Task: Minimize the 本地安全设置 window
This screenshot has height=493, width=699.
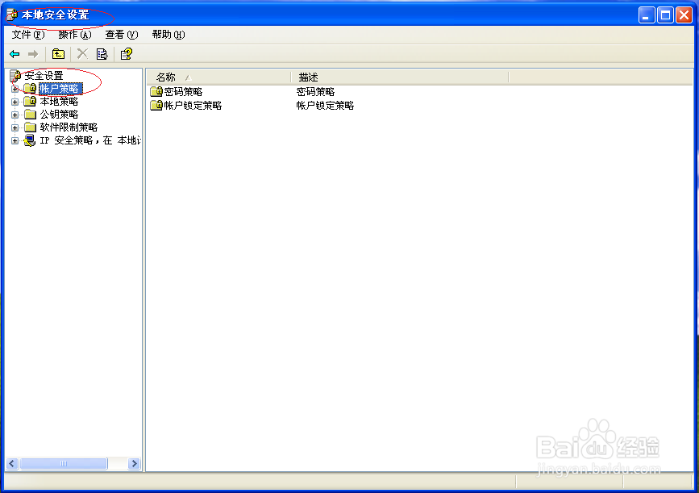Action: point(647,15)
